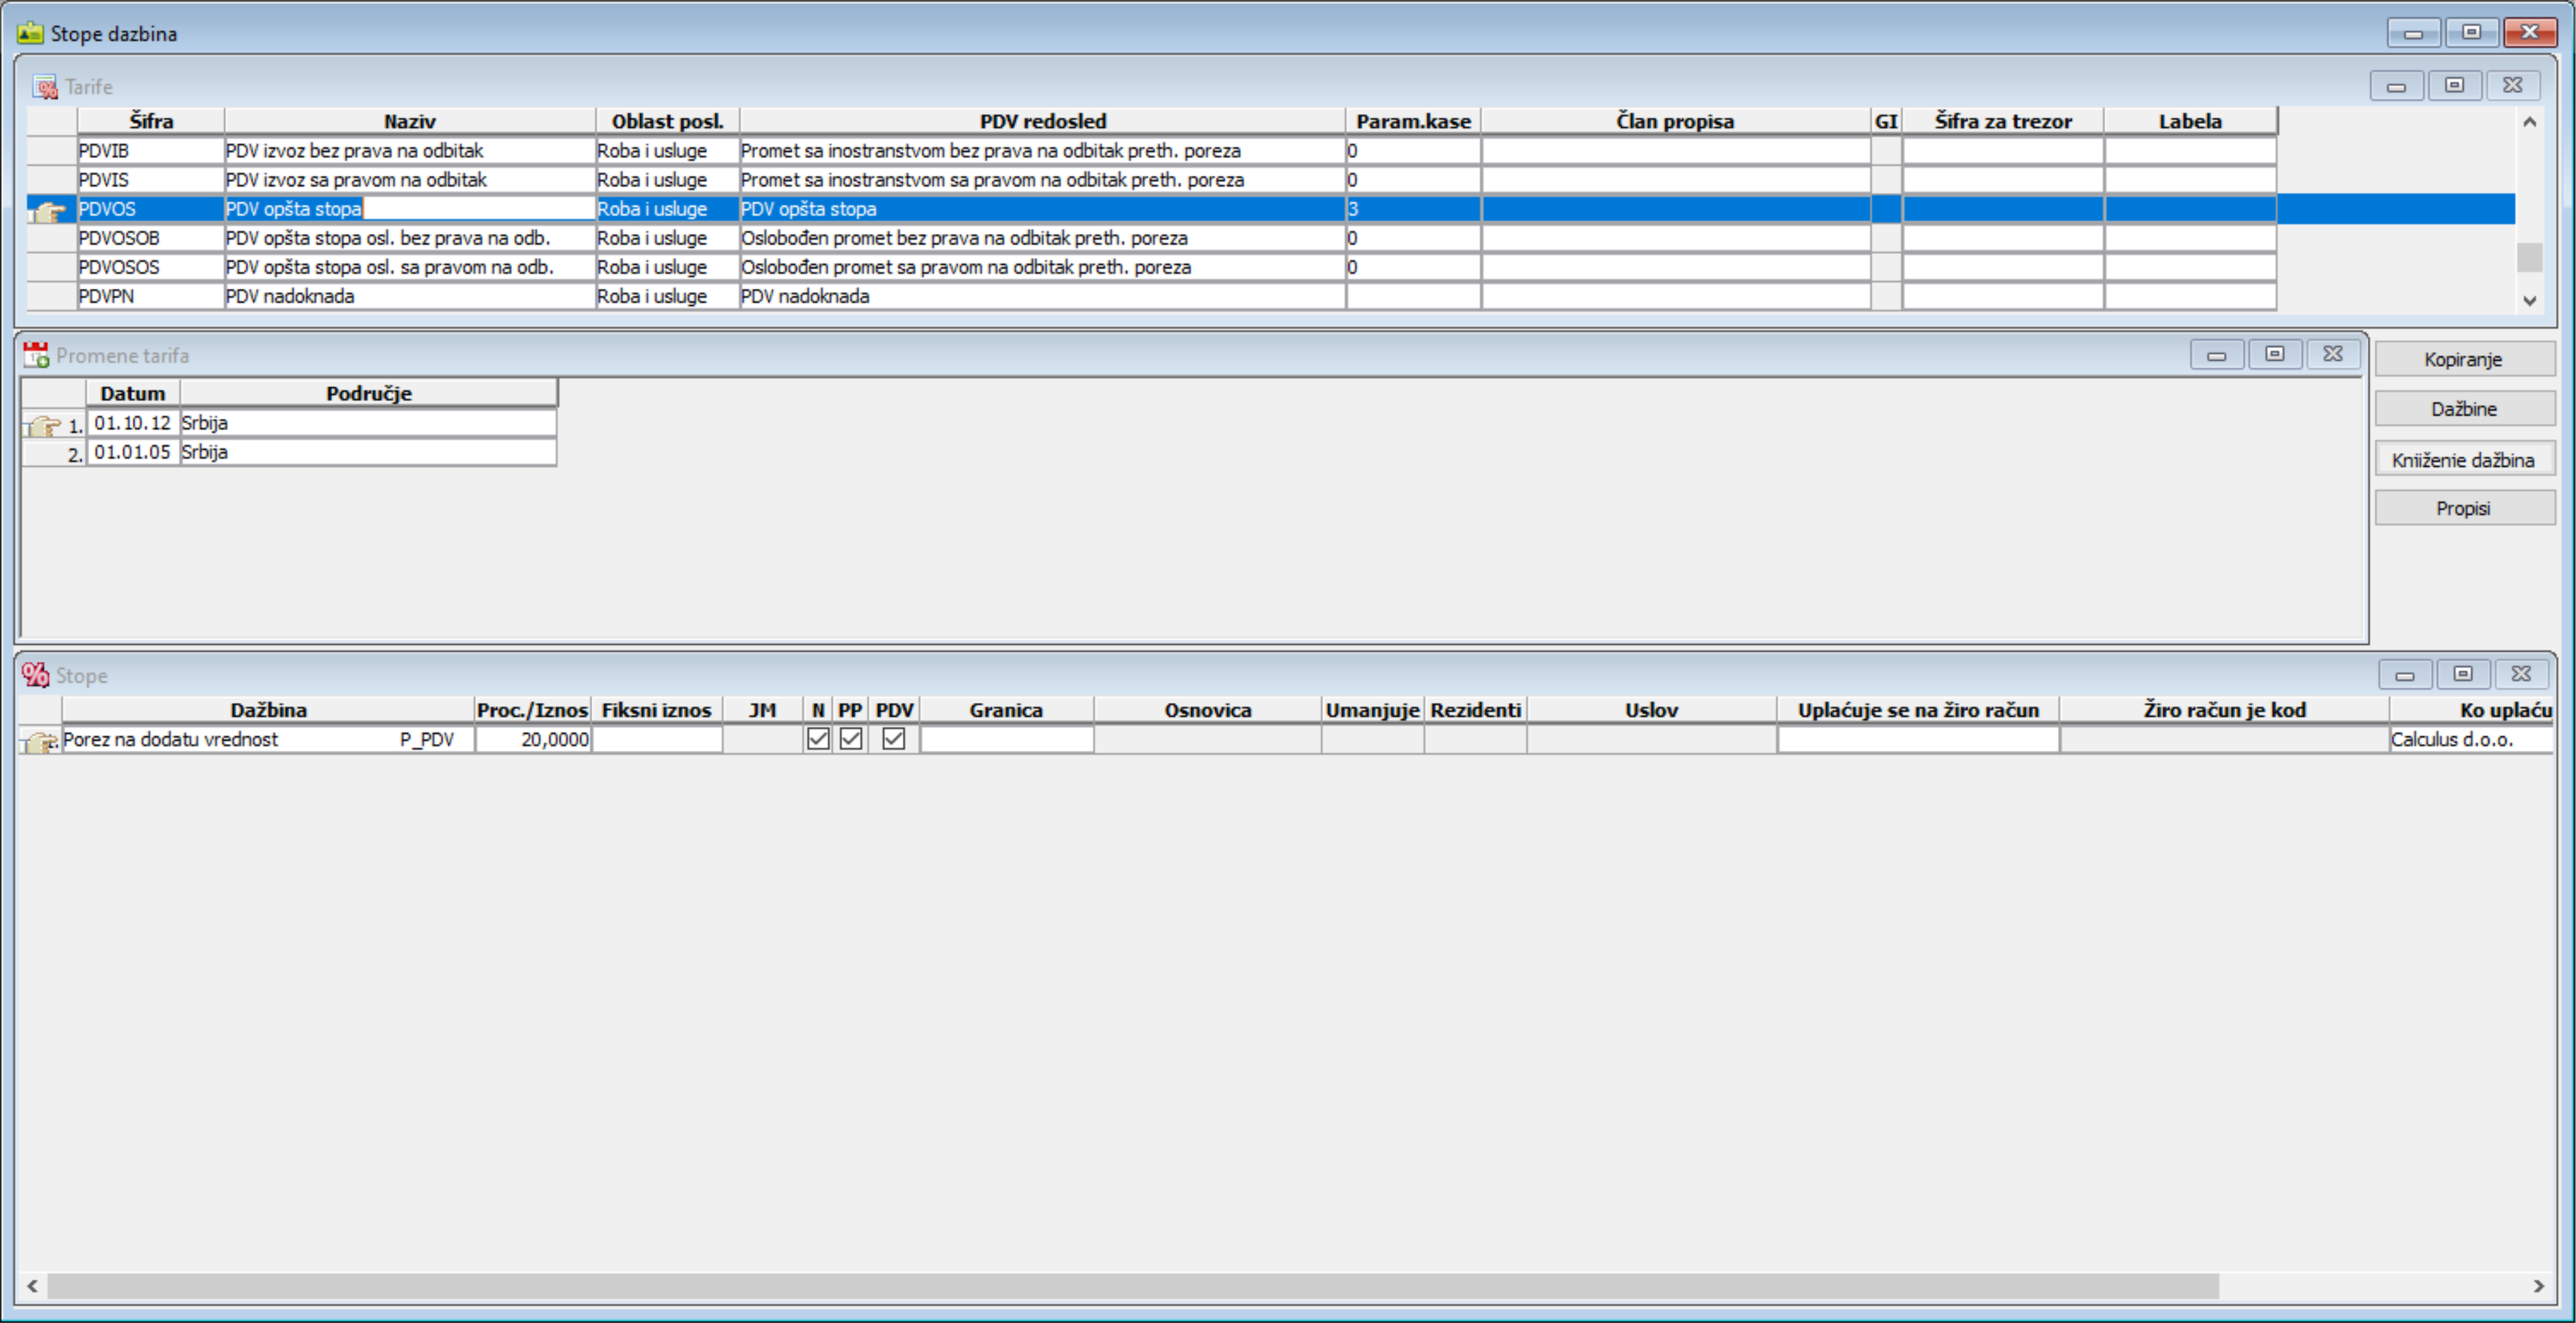Toggle the N checkbox for Porez na dodatu vrednost
This screenshot has width=2576, height=1323.
point(818,739)
